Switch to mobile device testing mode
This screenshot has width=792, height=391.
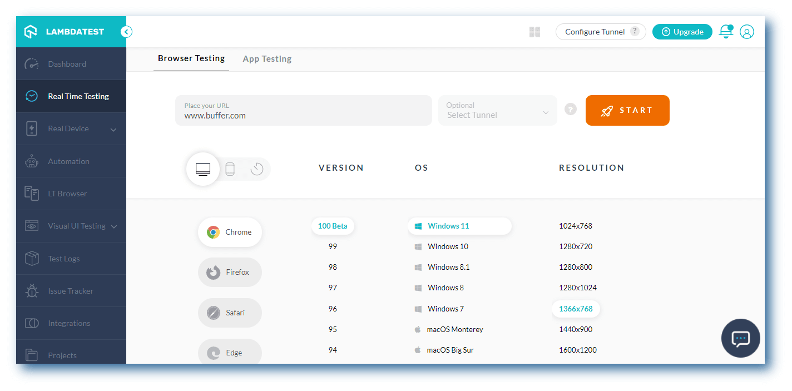pos(230,169)
